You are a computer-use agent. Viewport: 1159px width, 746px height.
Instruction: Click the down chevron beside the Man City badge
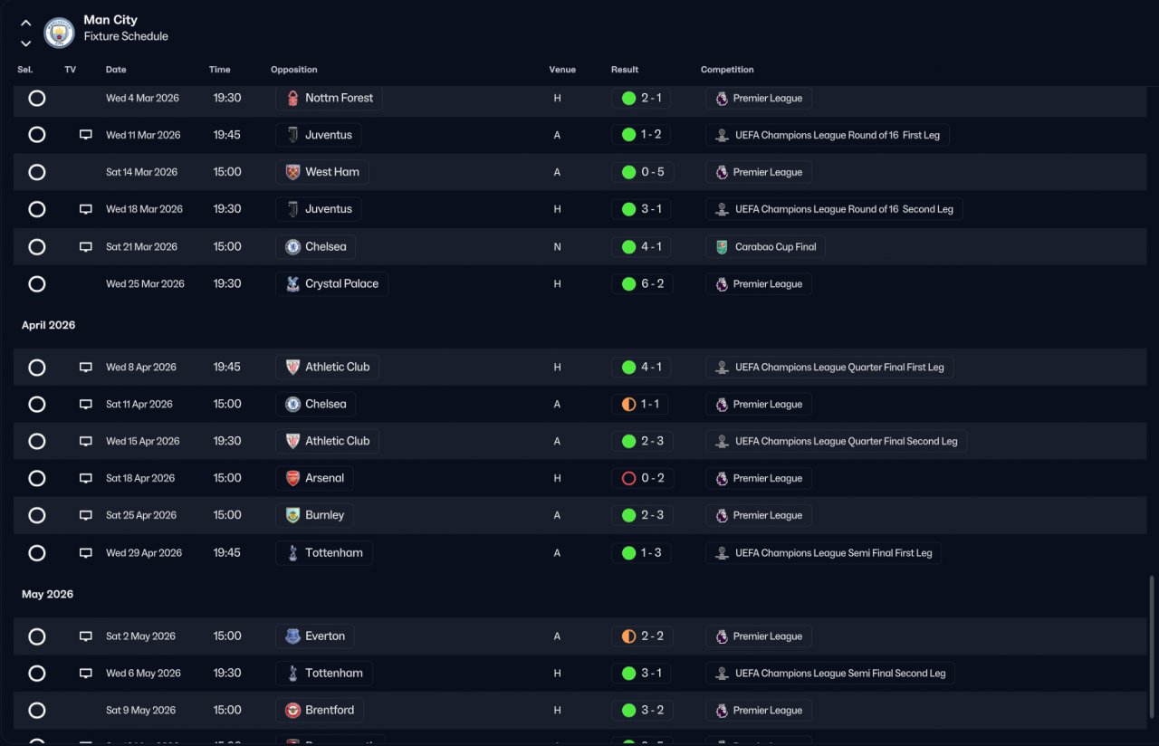click(x=25, y=43)
